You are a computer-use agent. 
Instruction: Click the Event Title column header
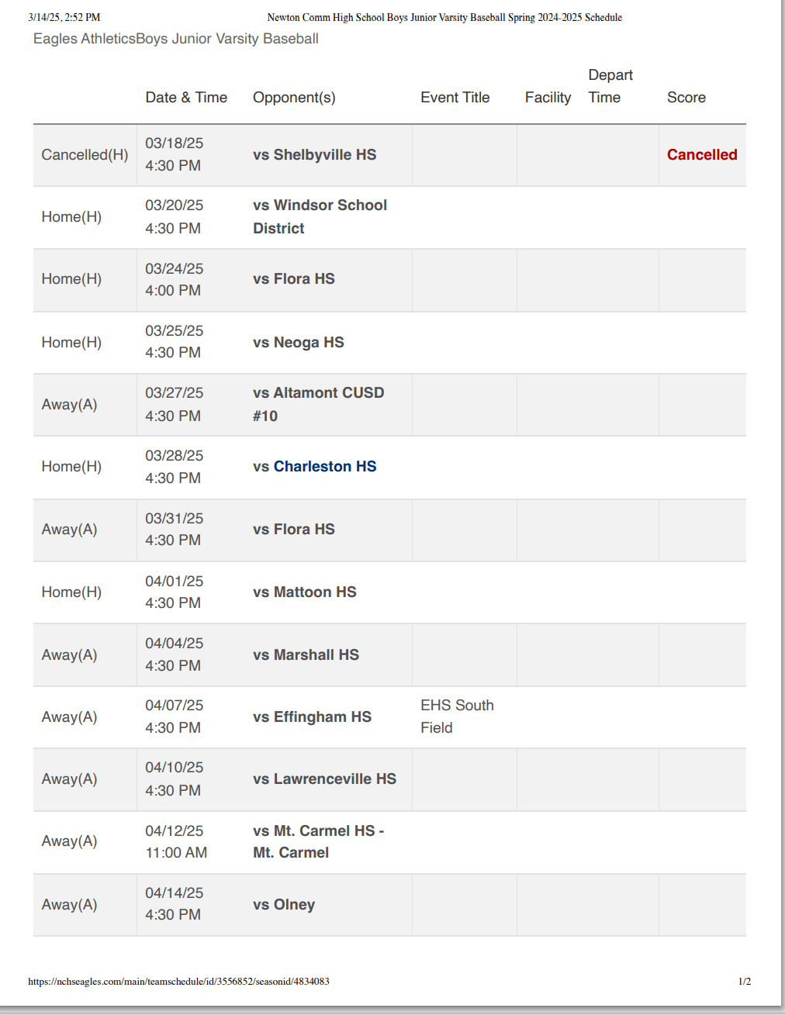[x=455, y=97]
